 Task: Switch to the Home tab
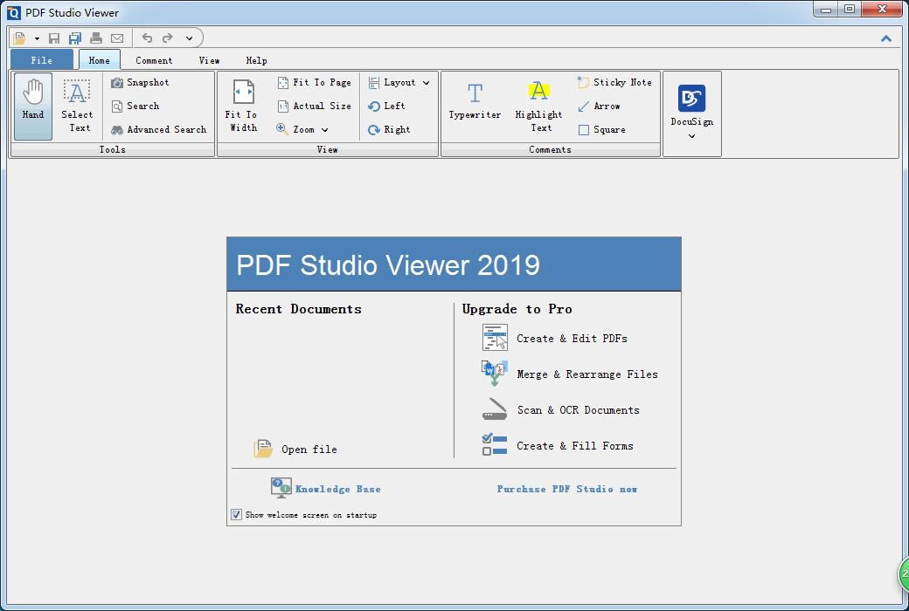tap(99, 60)
